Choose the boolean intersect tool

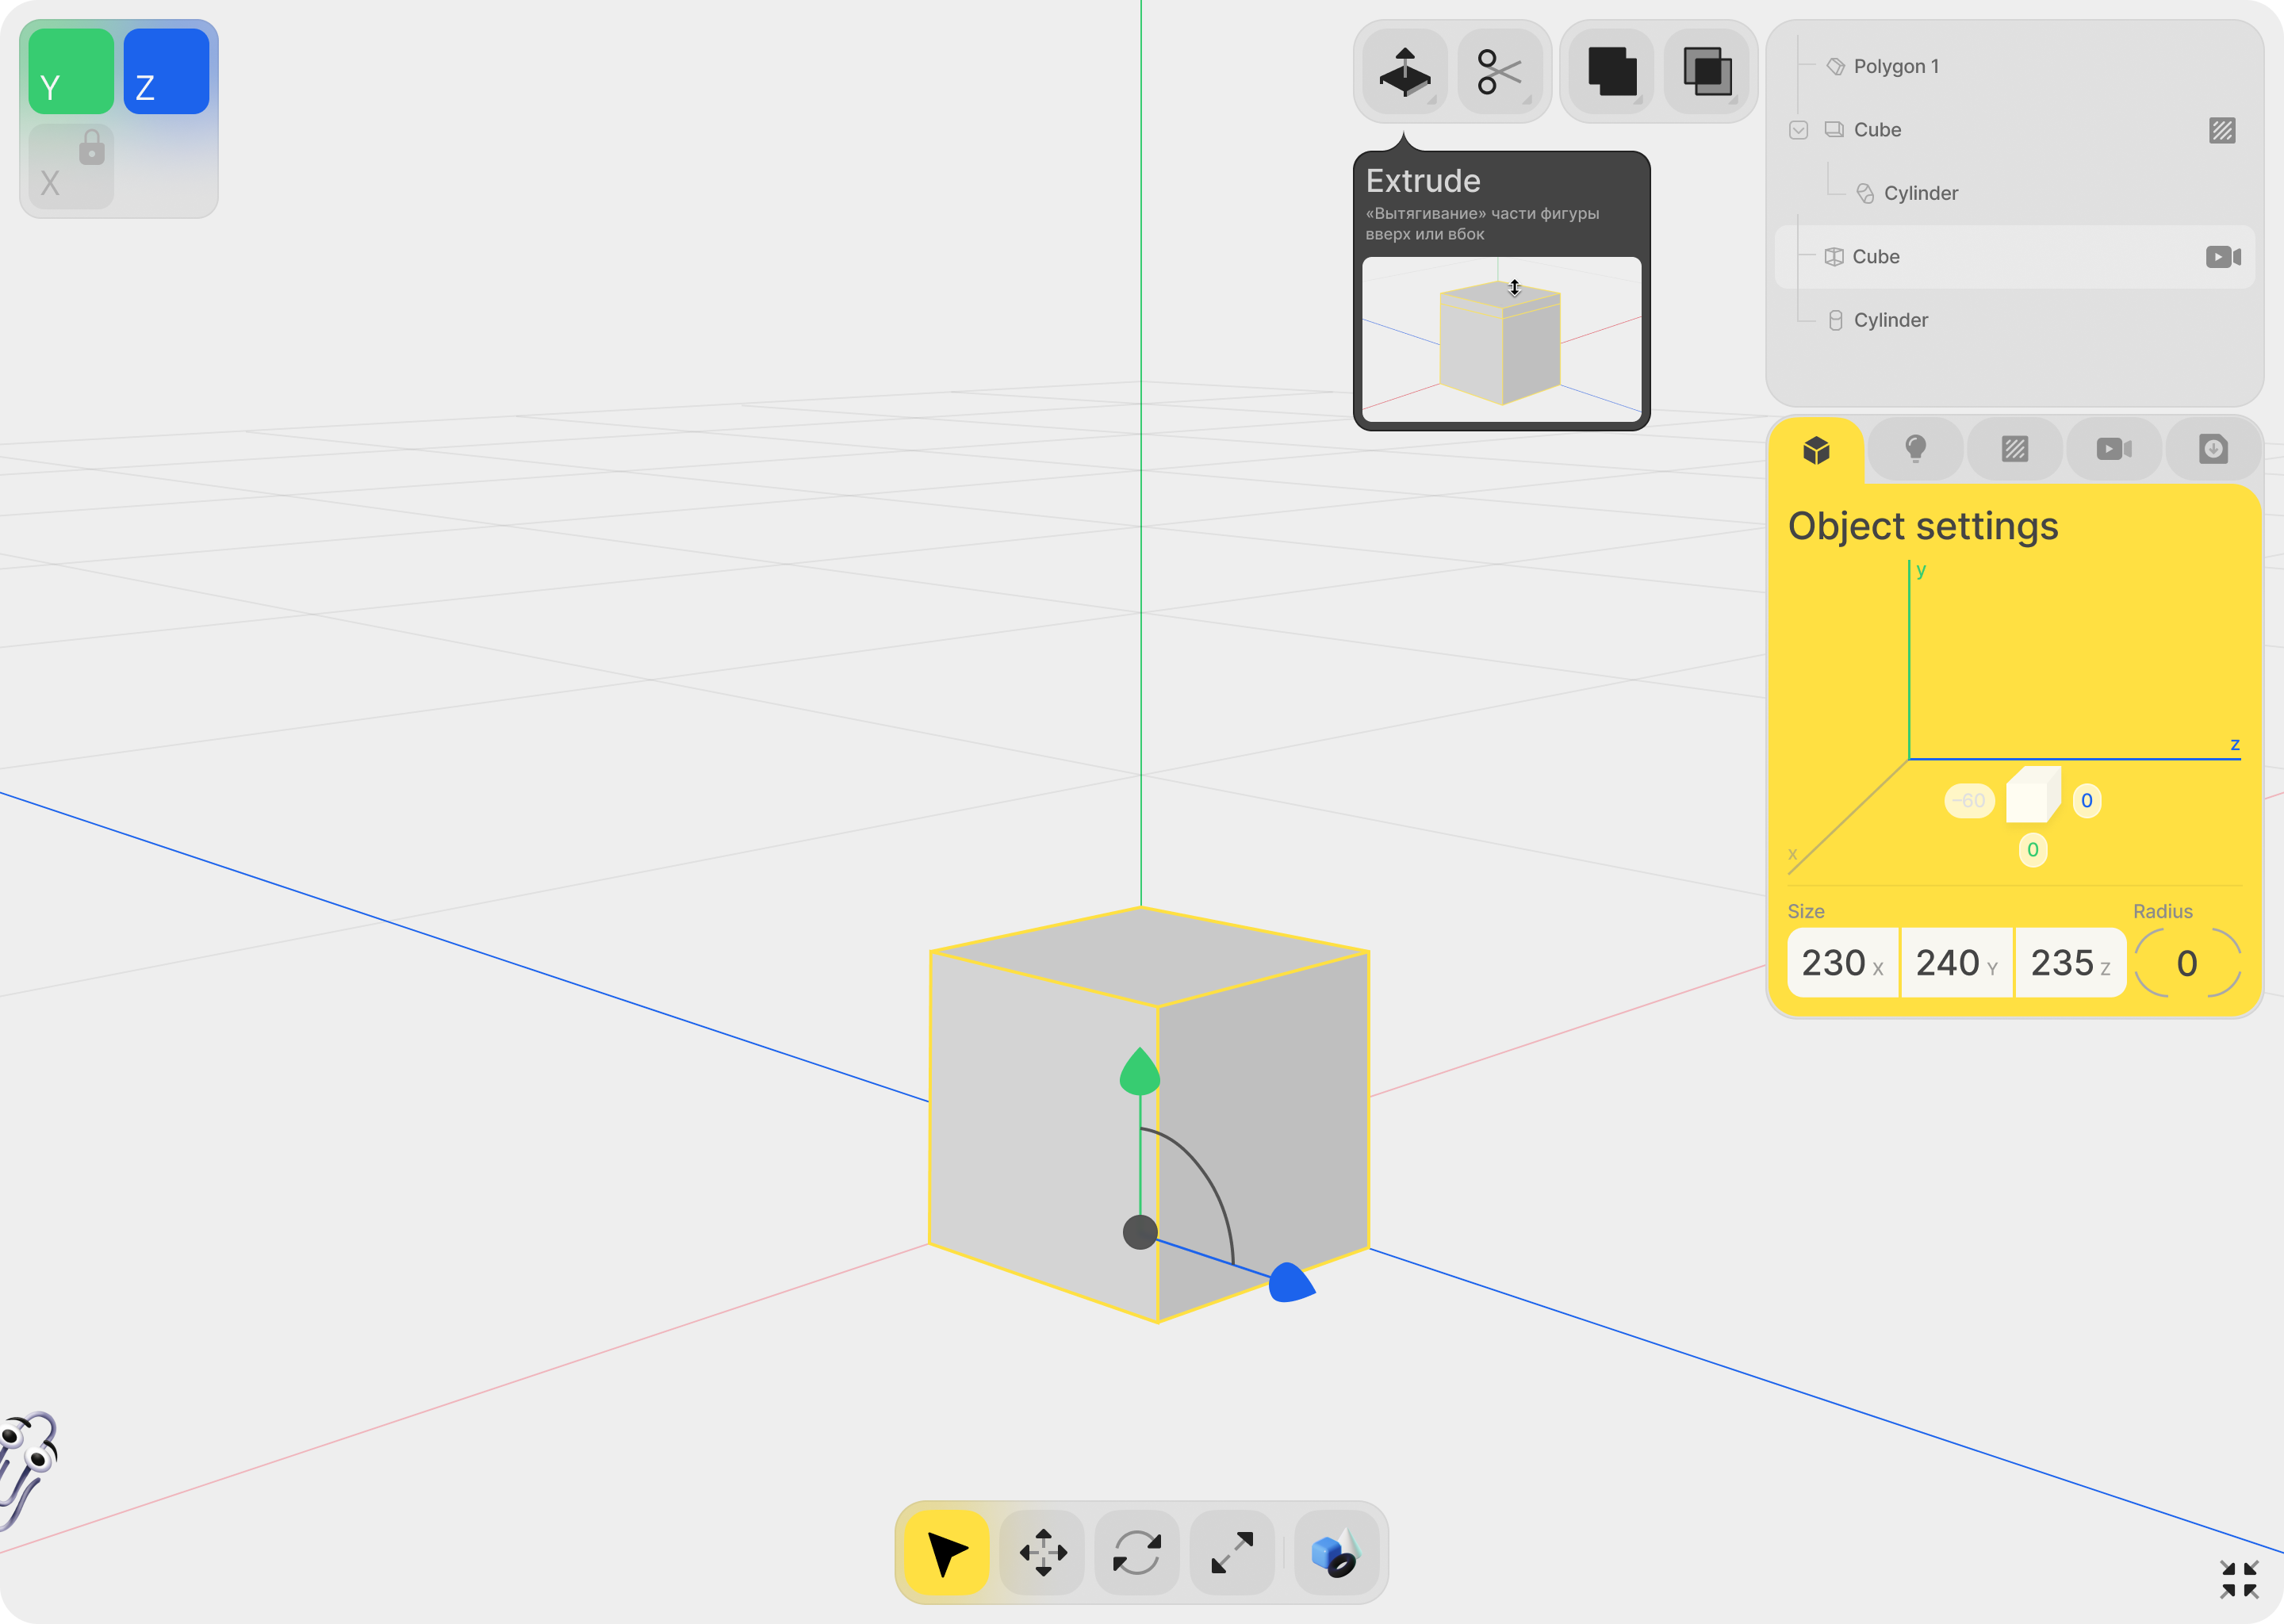pos(1707,72)
